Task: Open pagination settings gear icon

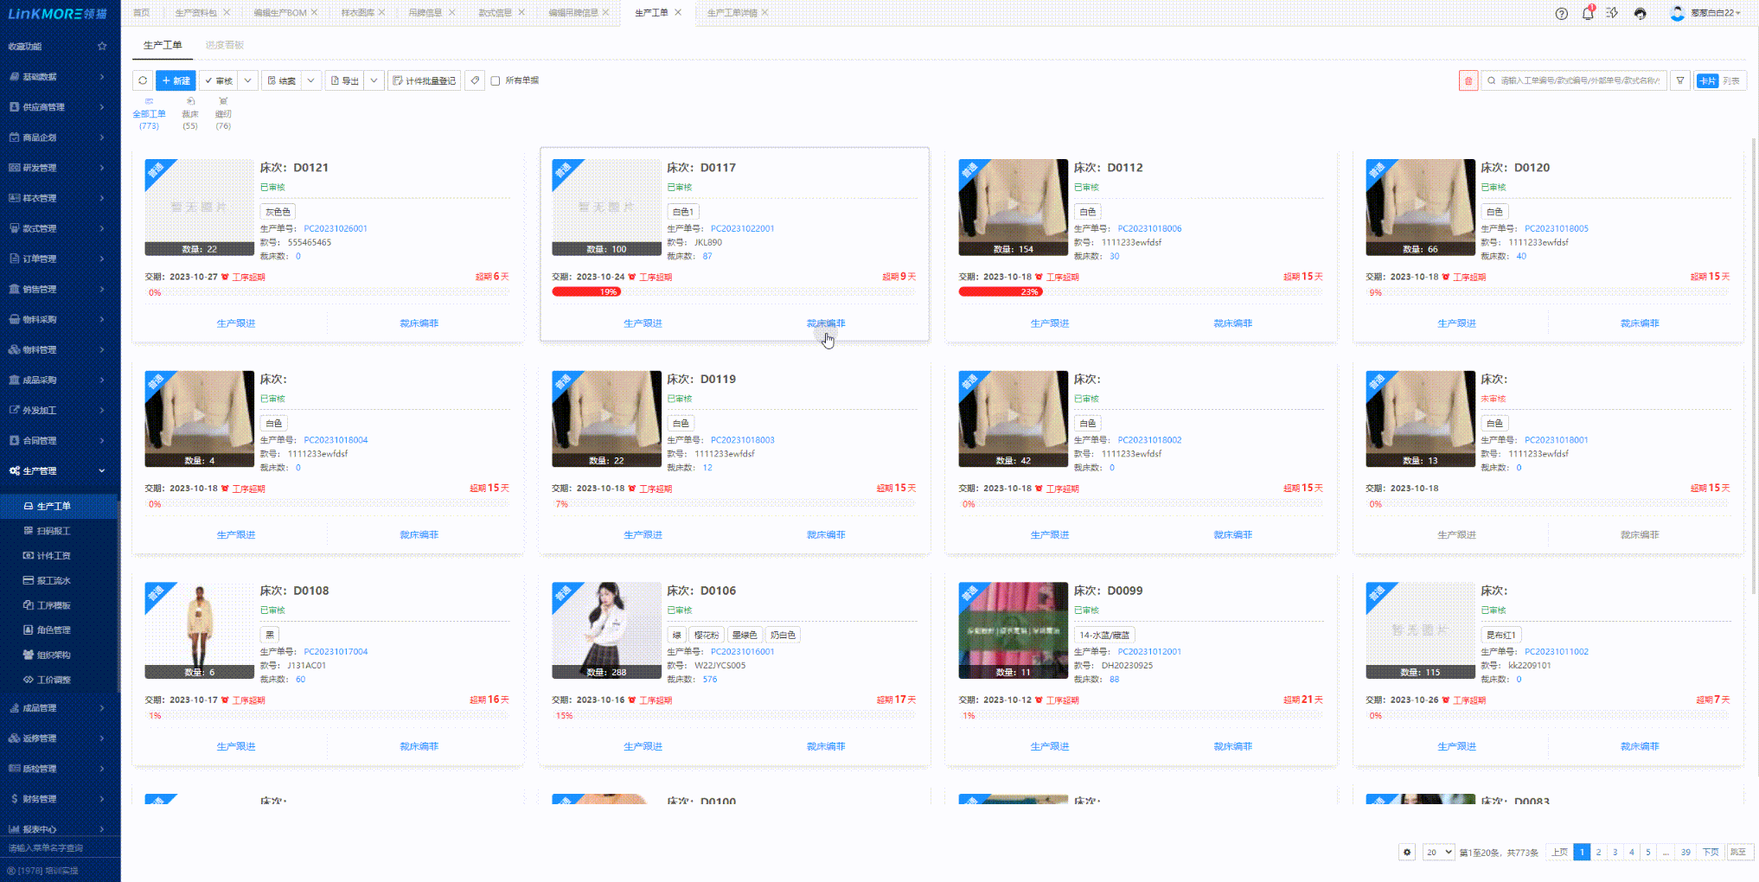Action: pos(1407,852)
